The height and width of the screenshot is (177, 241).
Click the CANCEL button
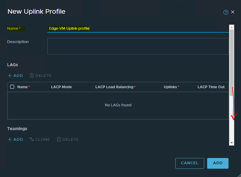pyautogui.click(x=190, y=163)
